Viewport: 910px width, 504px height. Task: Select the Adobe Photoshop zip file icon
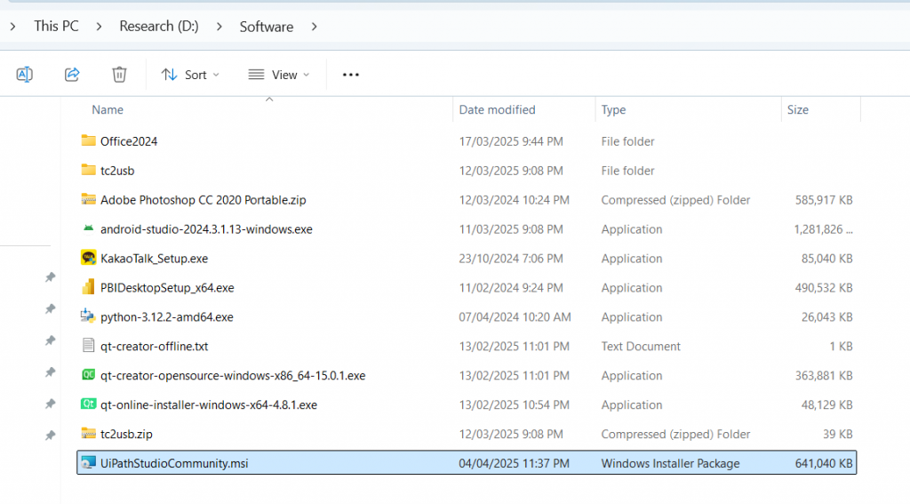point(88,199)
